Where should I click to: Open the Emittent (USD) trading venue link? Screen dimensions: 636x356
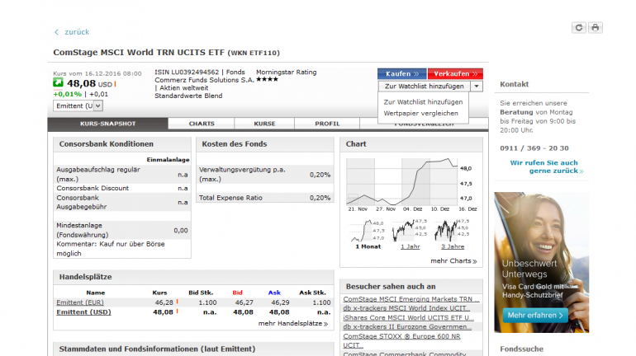83,312
